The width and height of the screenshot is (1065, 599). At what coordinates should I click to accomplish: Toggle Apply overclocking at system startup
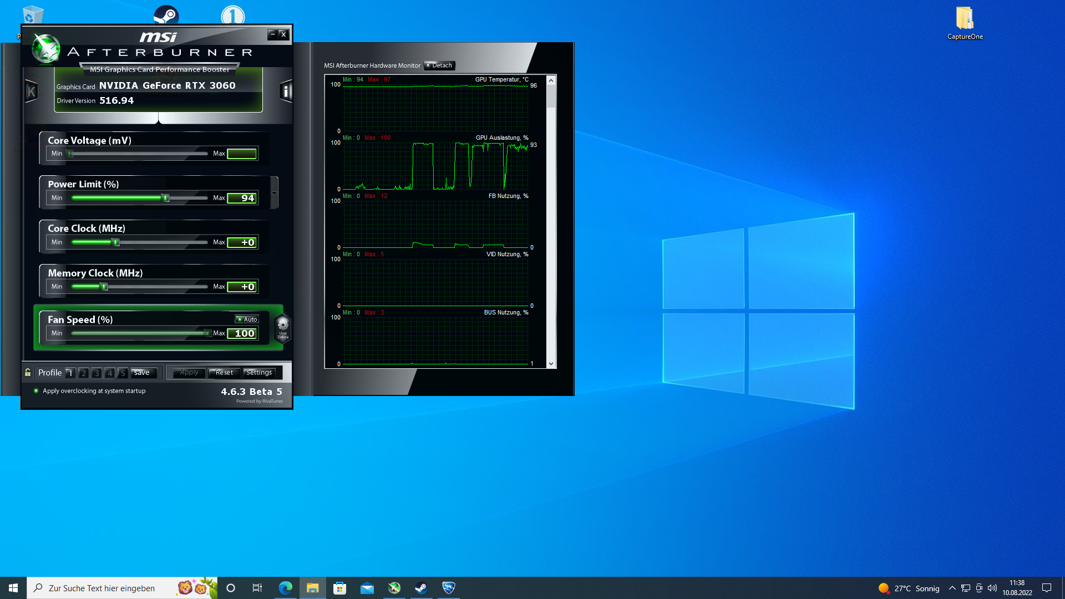[36, 391]
